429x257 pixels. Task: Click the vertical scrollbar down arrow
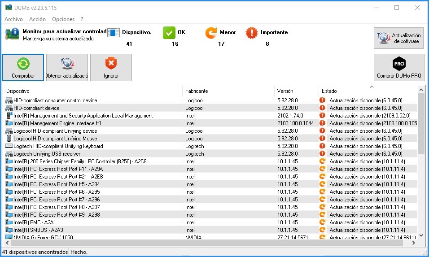point(421,235)
